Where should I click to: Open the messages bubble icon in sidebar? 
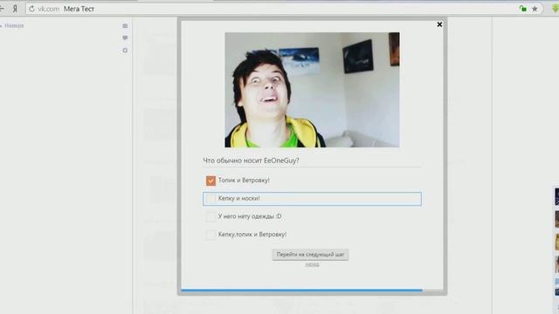(x=125, y=38)
